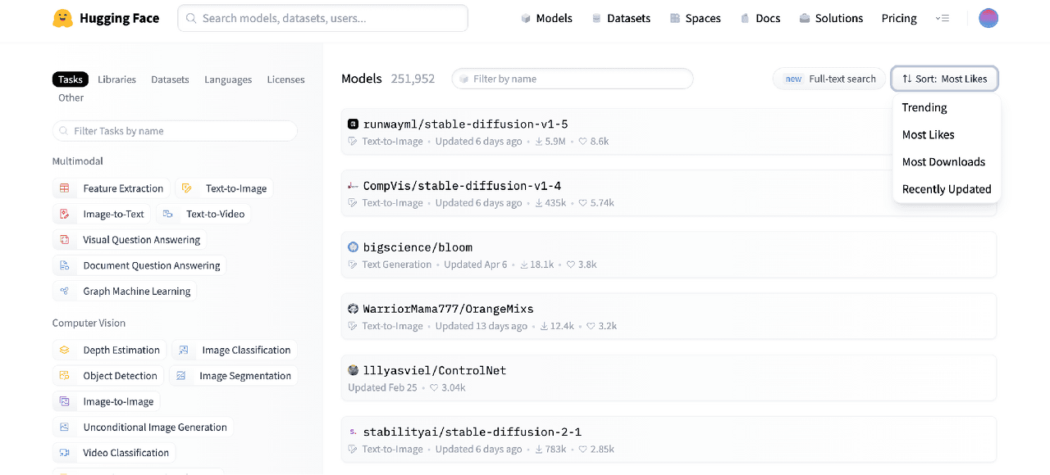Click the Video Classification icon
The image size is (1050, 475).
pyautogui.click(x=64, y=453)
